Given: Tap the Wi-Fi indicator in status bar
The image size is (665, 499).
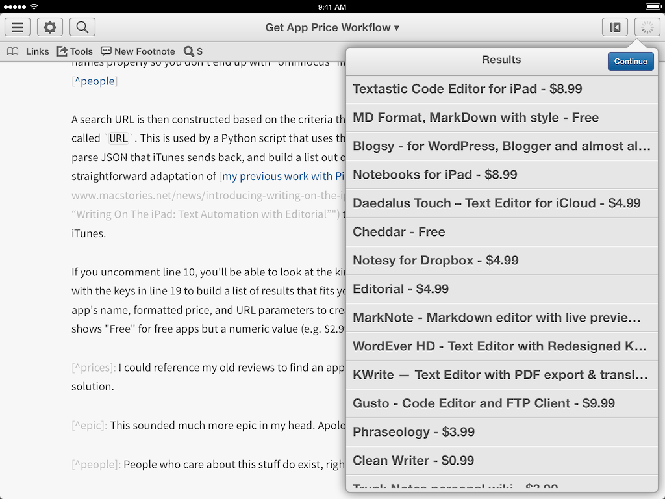Looking at the screenshot, I should [x=34, y=6].
